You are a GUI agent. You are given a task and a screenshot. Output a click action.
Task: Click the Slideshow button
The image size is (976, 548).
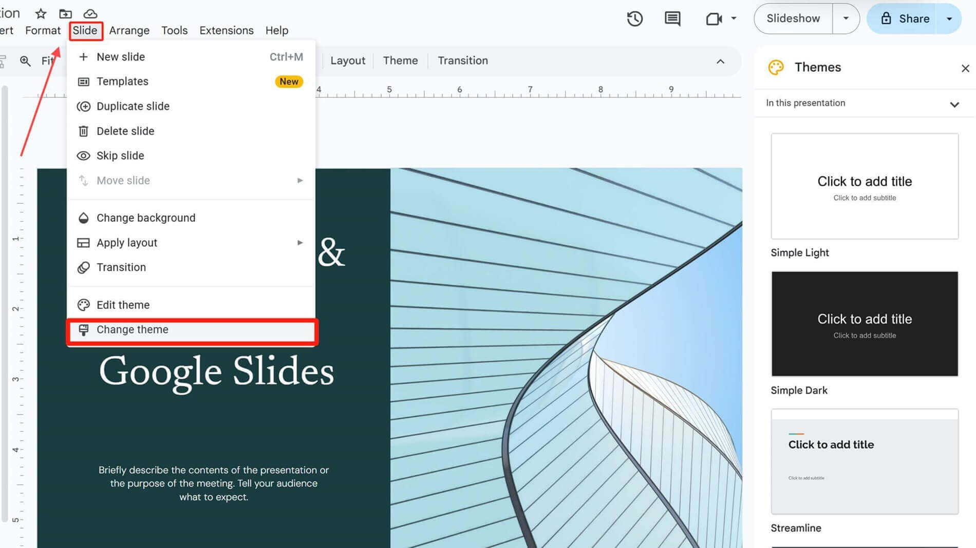(793, 18)
